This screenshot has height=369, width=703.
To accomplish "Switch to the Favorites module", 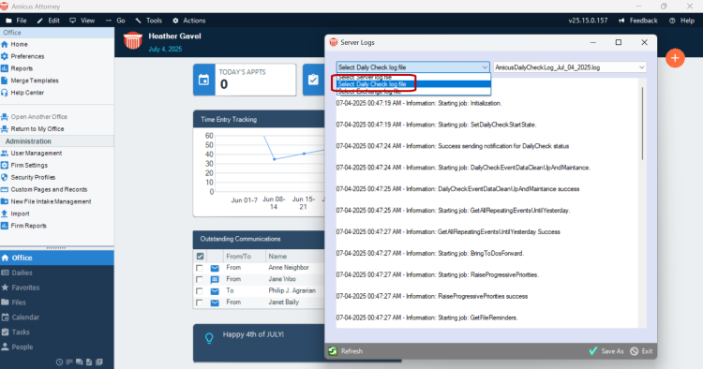I will click(x=57, y=288).
